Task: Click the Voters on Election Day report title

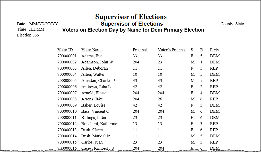Action: [133, 30]
